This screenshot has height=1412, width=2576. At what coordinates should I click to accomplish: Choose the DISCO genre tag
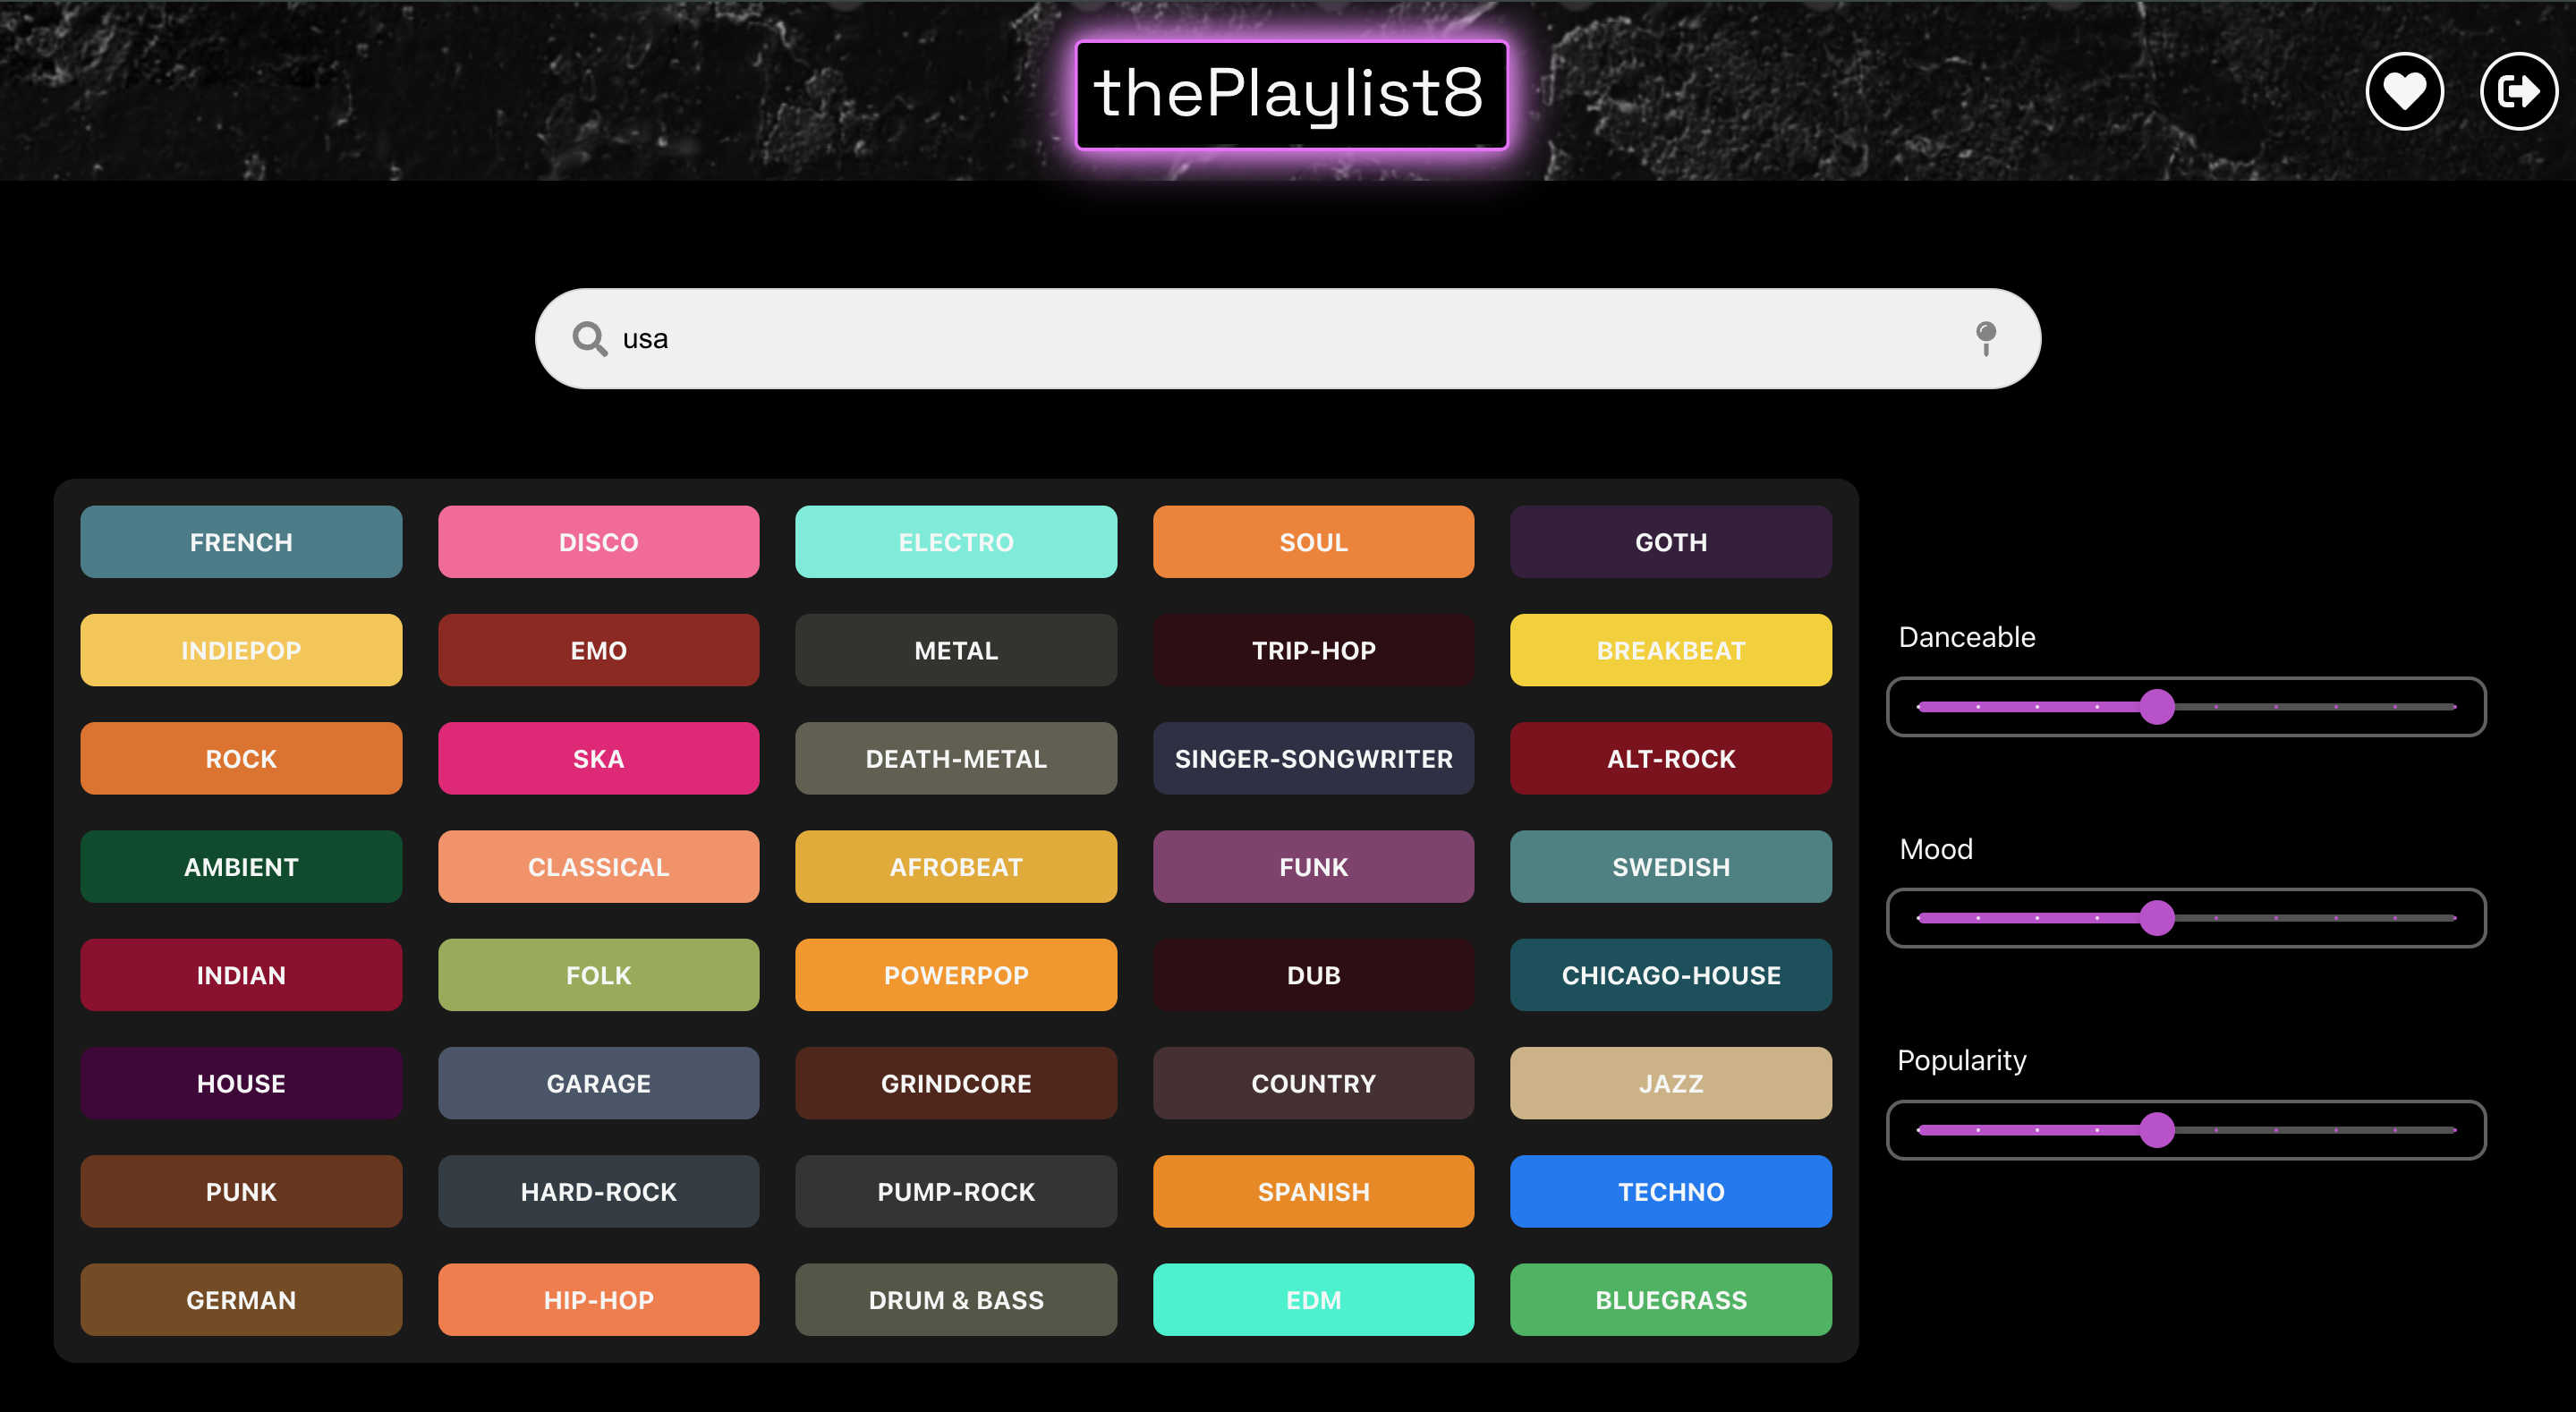pos(598,542)
